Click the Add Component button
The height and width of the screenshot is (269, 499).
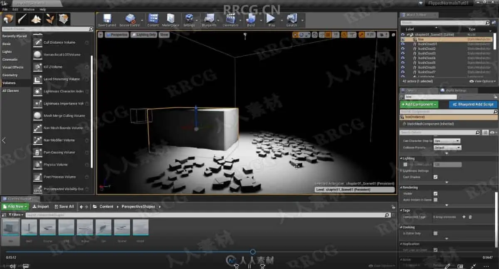419,104
